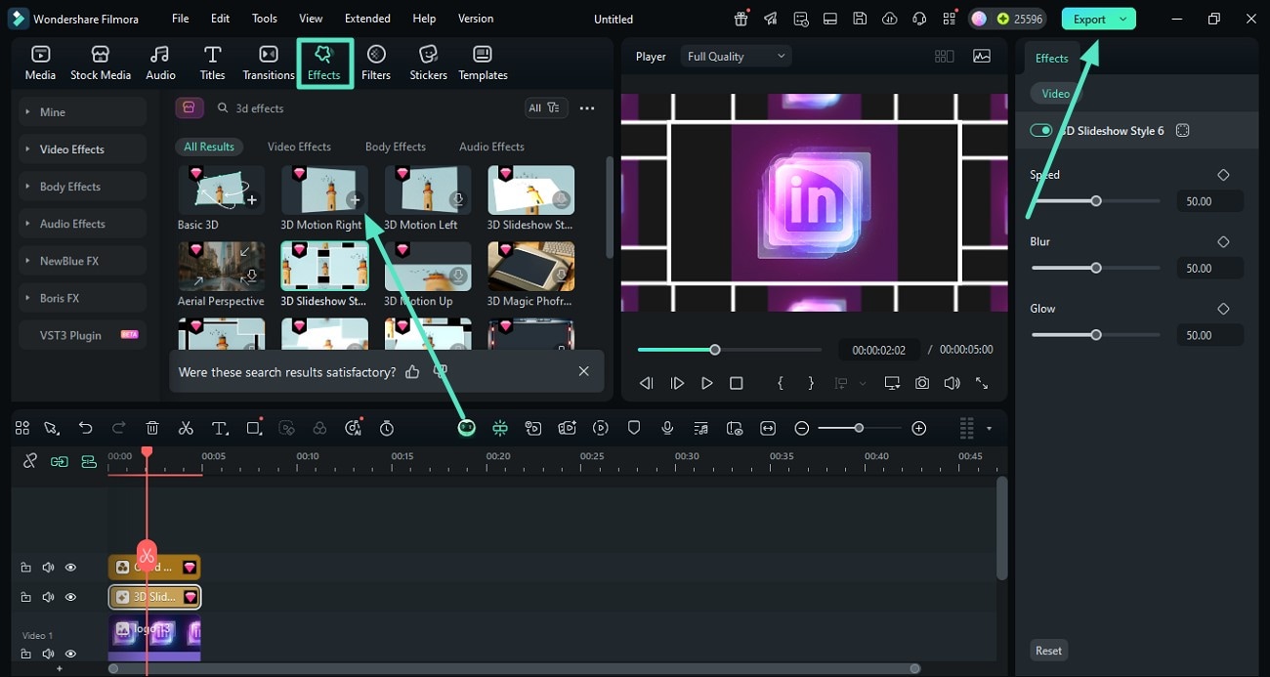Zoom out timeline with minus icon
The width and height of the screenshot is (1270, 677).
802,428
